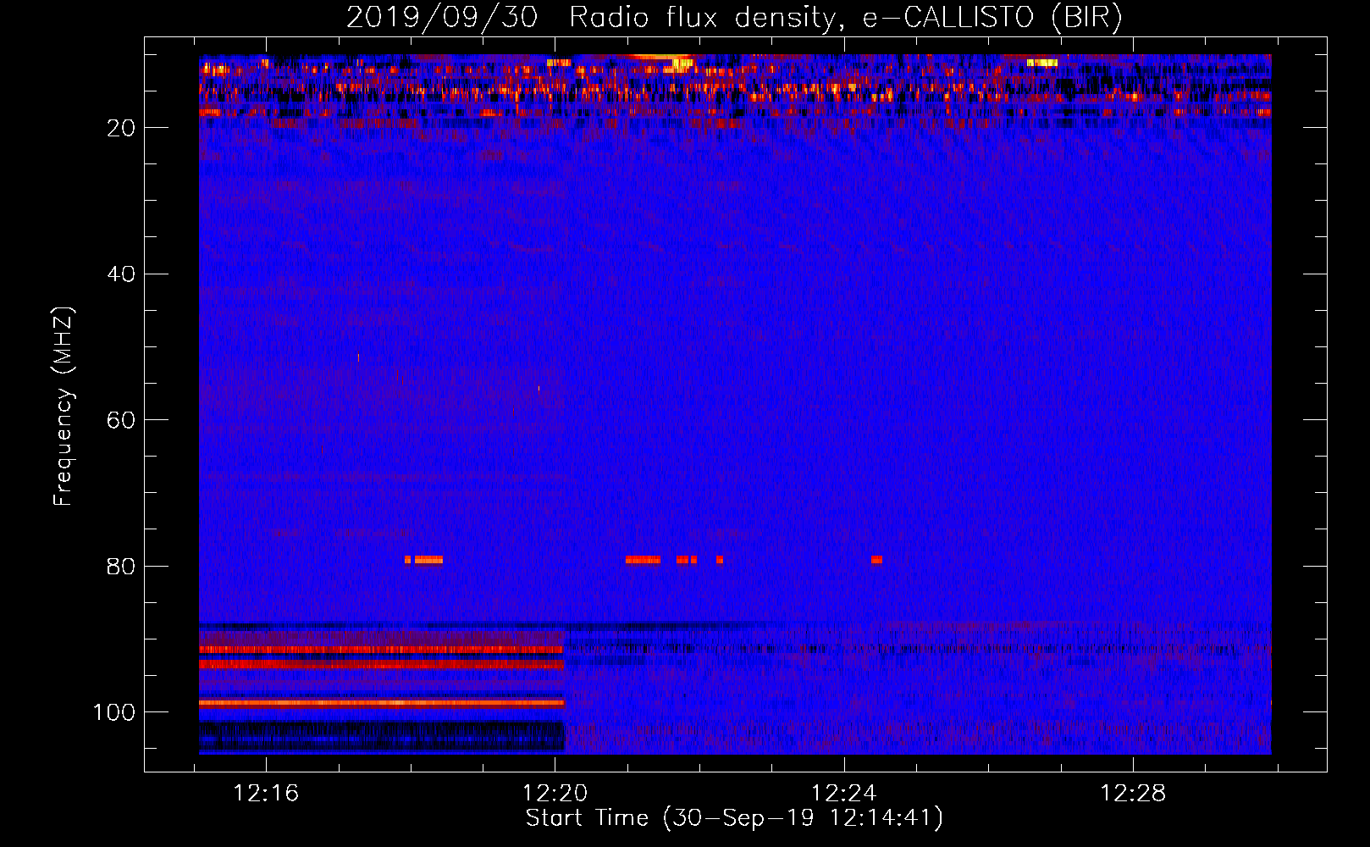Select the 'Frequency (MHZ)' axis label
Viewport: 1370px width, 847px height.
point(64,407)
